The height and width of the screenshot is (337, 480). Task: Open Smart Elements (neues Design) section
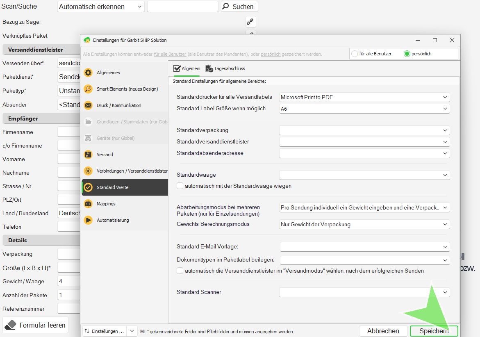(x=125, y=89)
